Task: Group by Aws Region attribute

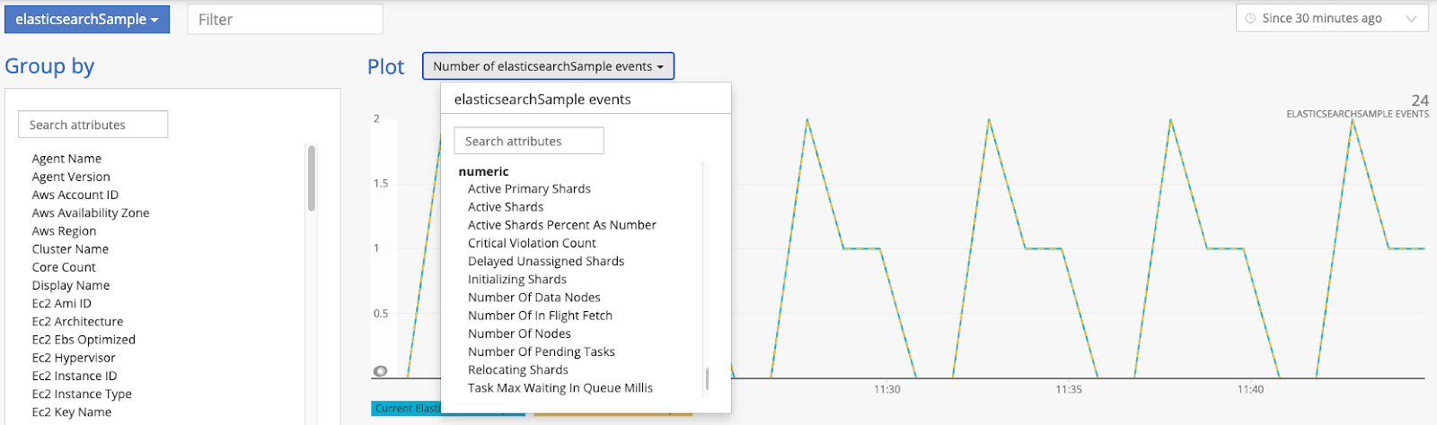Action: pyautogui.click(x=64, y=231)
